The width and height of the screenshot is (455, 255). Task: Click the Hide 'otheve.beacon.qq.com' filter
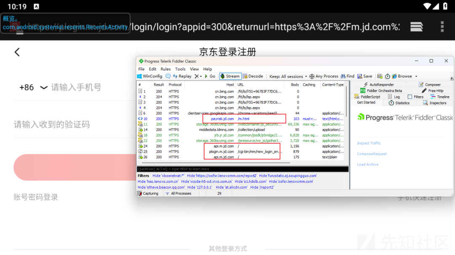(161, 187)
